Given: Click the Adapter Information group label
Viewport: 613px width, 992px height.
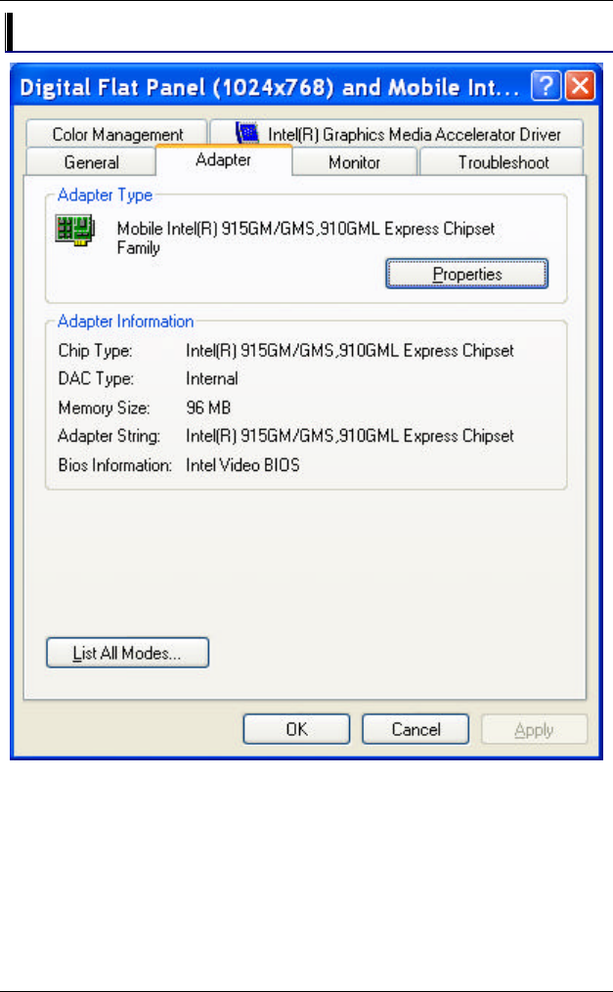Looking at the screenshot, I should pos(125,322).
